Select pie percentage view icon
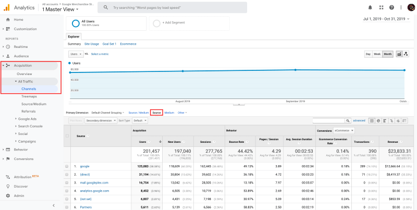Screen dimensions: 417x210 [x=378, y=121]
